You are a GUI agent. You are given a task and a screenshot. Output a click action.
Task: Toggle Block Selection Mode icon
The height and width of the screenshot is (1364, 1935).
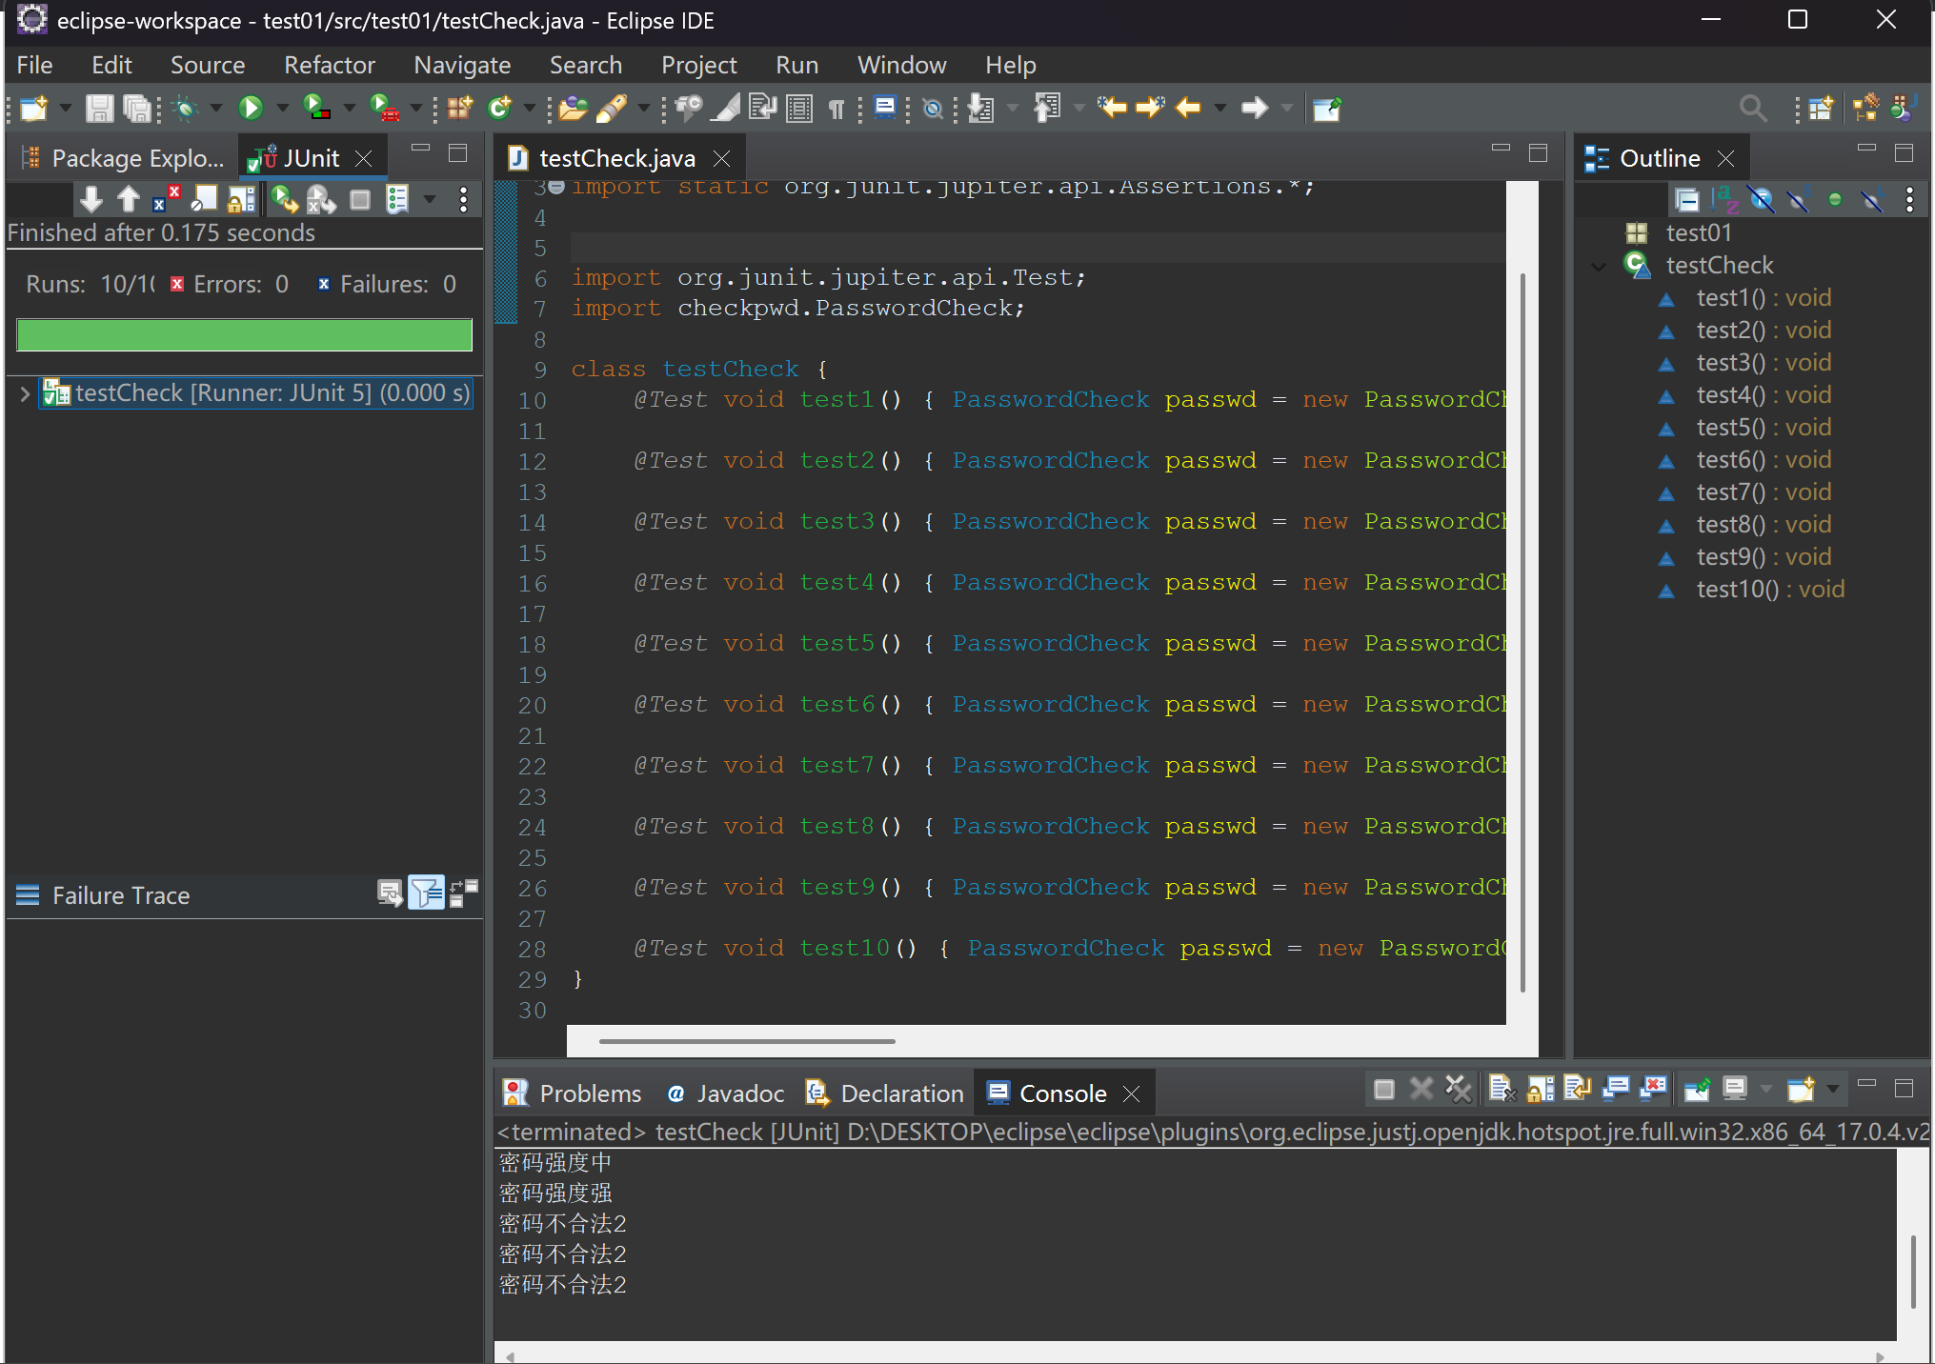(799, 109)
